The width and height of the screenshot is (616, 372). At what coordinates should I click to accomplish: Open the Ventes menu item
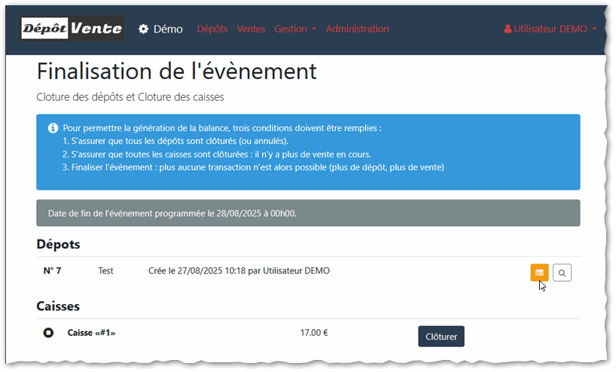point(251,29)
